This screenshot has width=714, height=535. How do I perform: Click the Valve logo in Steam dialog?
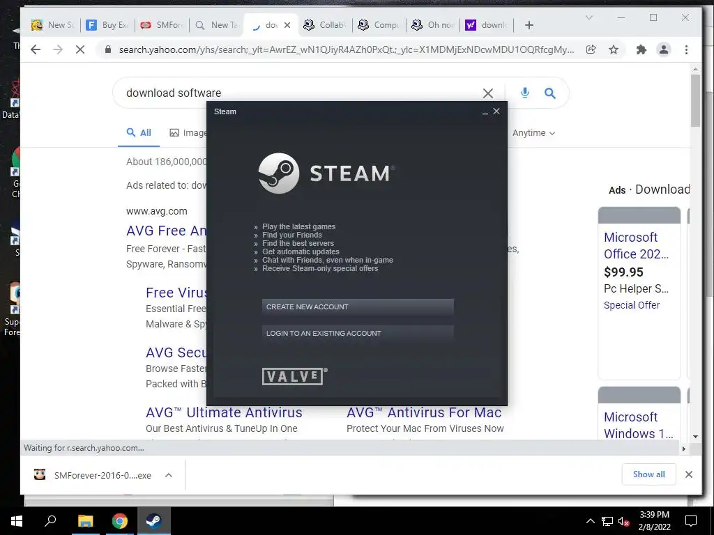coord(295,376)
